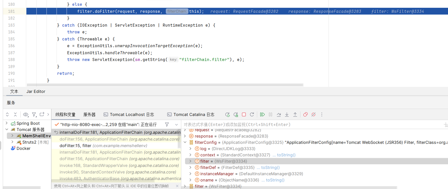The height and width of the screenshot is (189, 448).
Task: Expand the log field node
Action: 191,149
